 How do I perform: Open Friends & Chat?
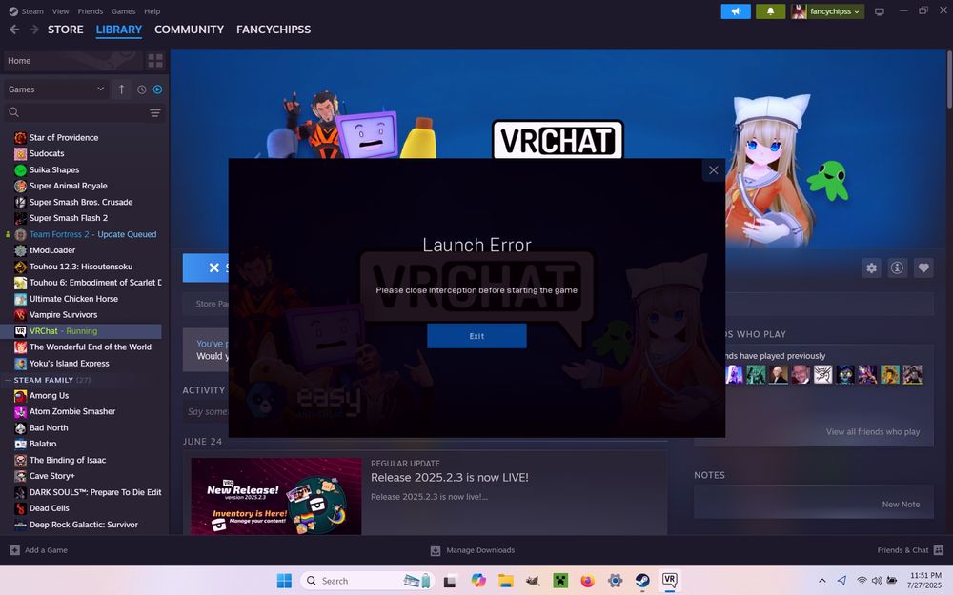pos(910,550)
